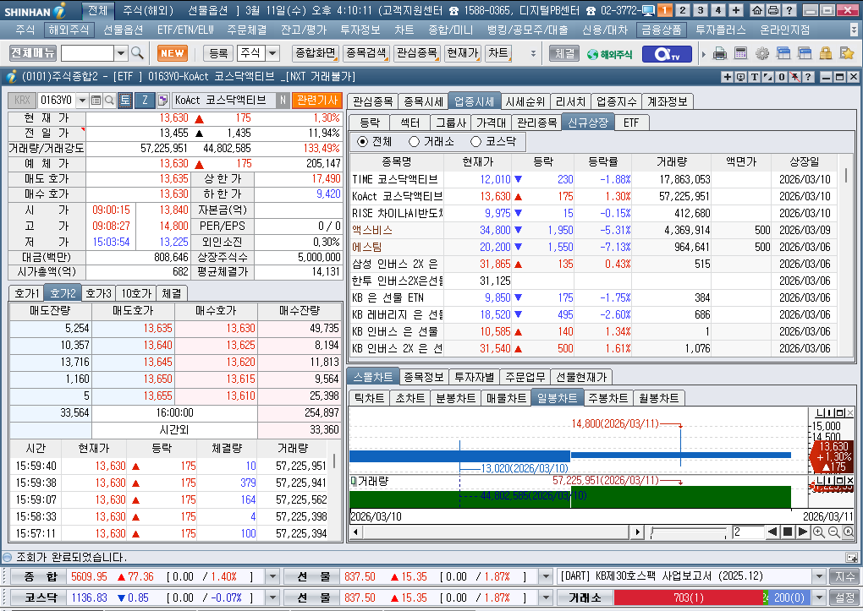Open the 해외주식 menu
Viewport: 863px width, 611px height.
pos(69,30)
